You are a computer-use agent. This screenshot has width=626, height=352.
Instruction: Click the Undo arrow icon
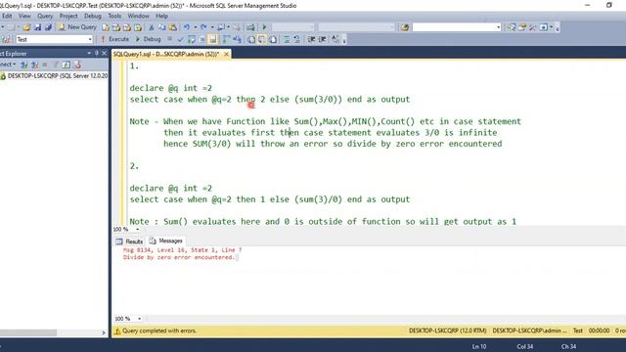coord(187,27)
